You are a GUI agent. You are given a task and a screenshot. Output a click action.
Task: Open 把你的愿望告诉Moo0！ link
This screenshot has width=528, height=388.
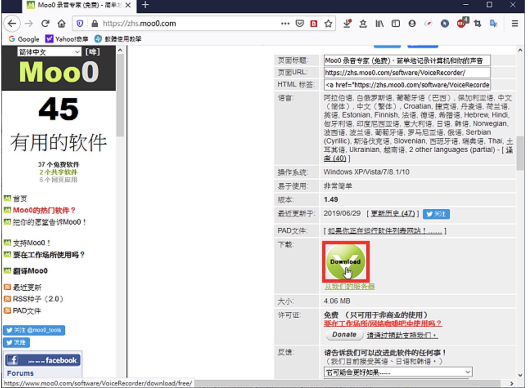coord(50,223)
